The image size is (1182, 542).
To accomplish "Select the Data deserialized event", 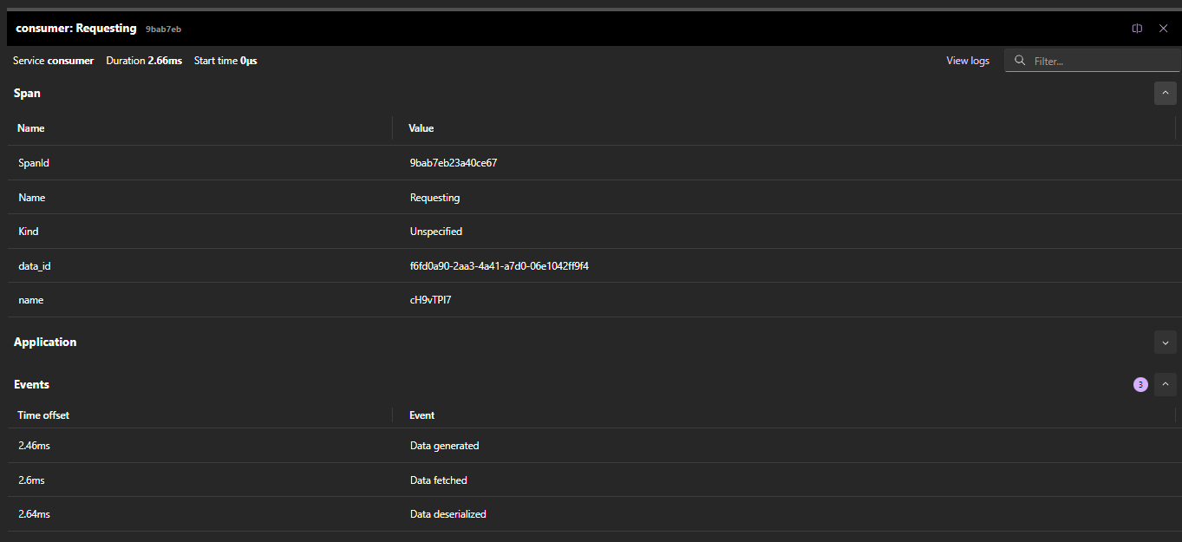I will tap(448, 514).
